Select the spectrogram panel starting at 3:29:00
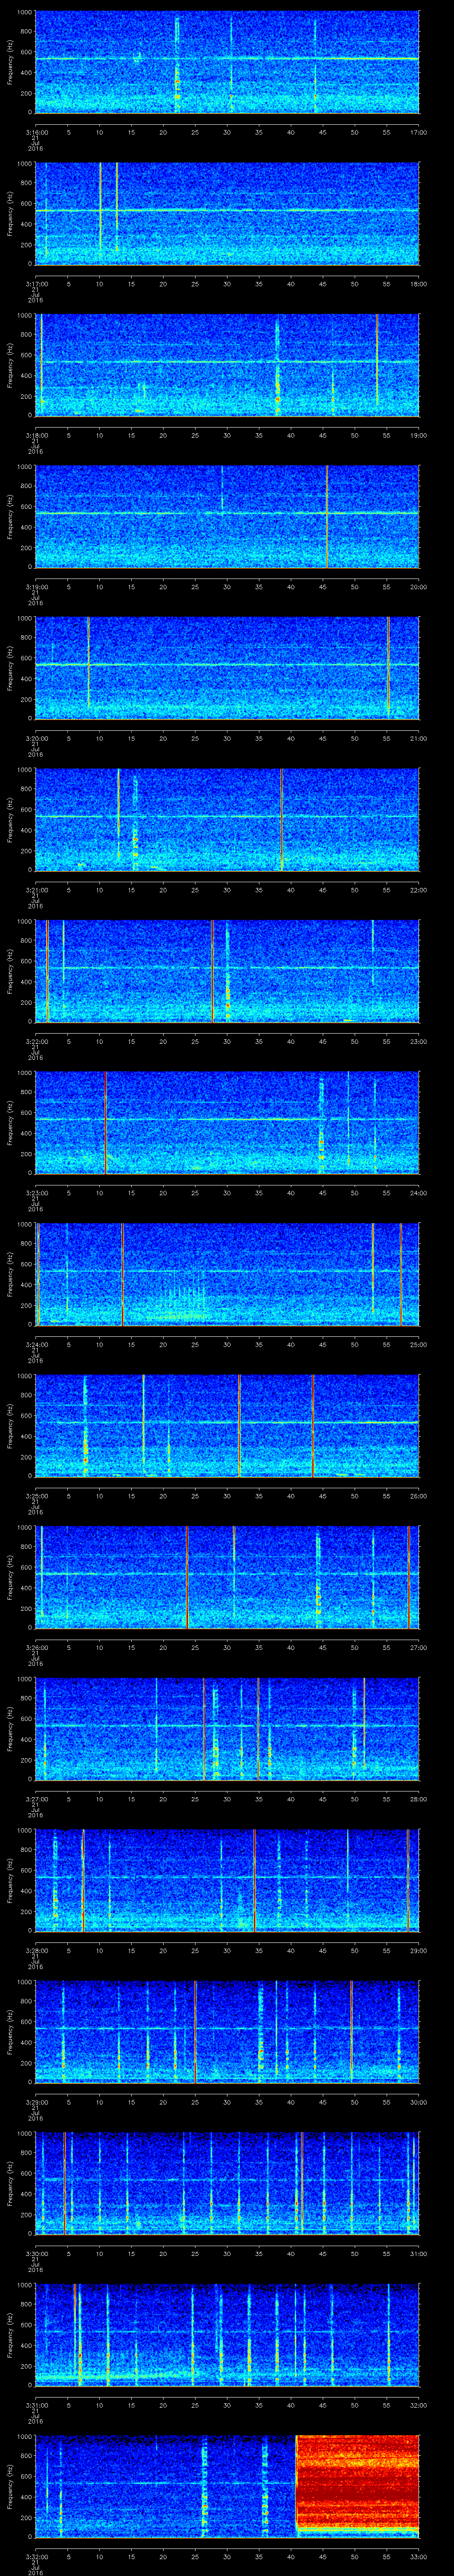 (227, 2033)
